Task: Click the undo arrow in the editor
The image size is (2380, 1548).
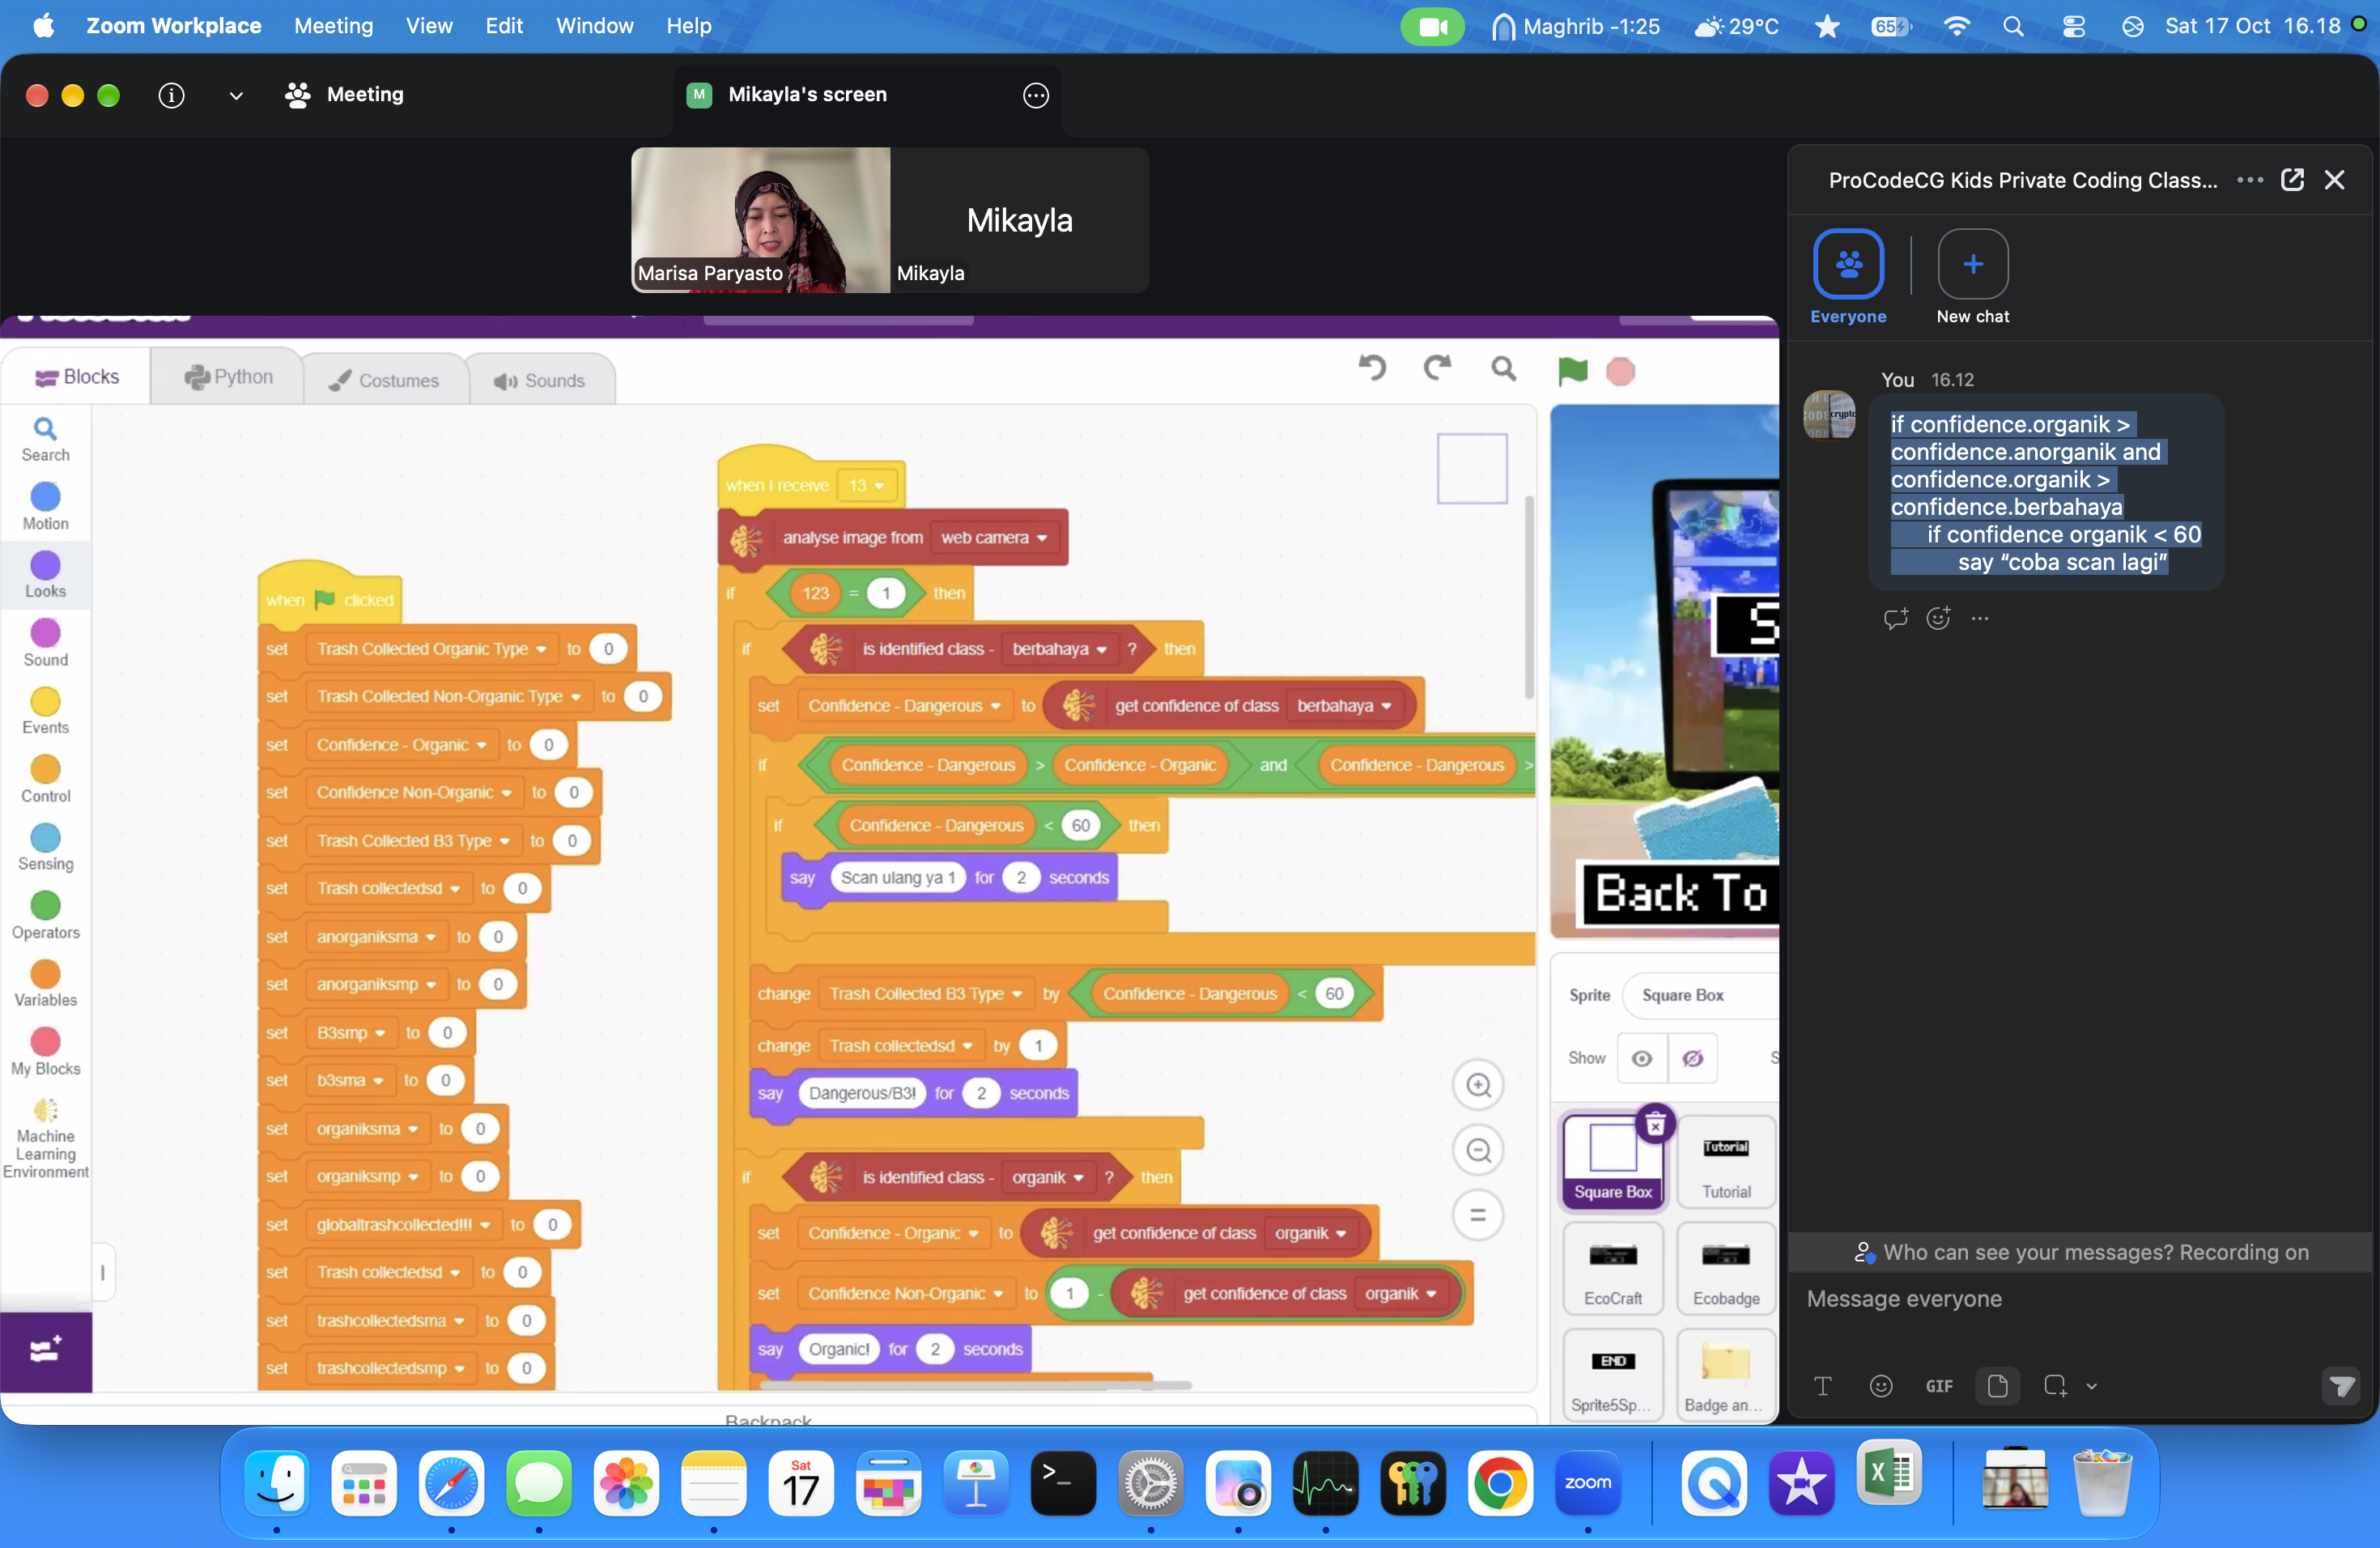Action: [1372, 369]
